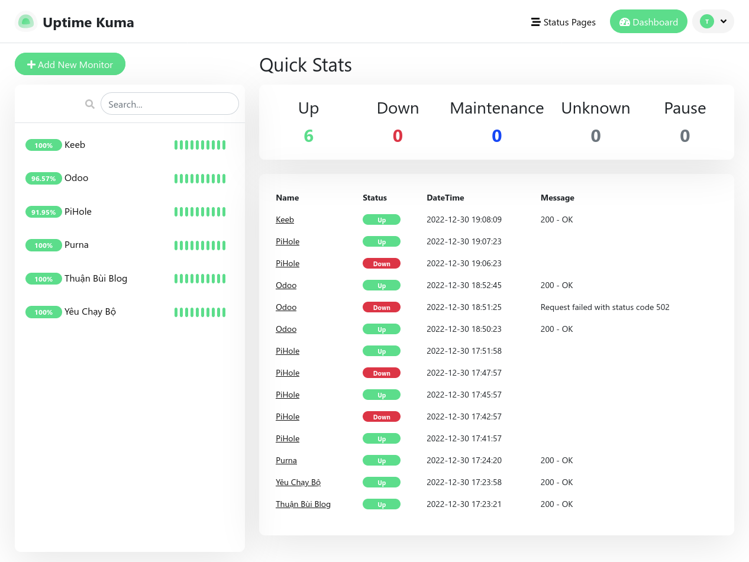
Task: Click the Keeb heartbeat bar
Action: tap(200, 145)
